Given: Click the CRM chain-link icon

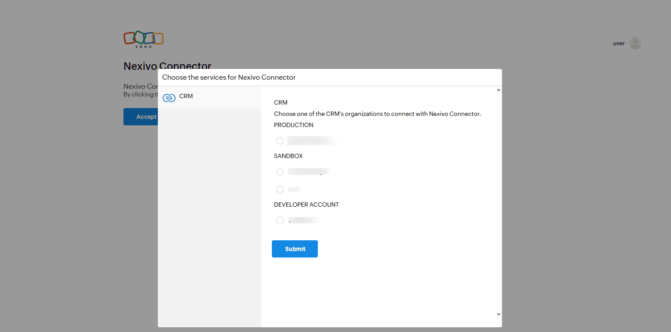Looking at the screenshot, I should pos(169,98).
